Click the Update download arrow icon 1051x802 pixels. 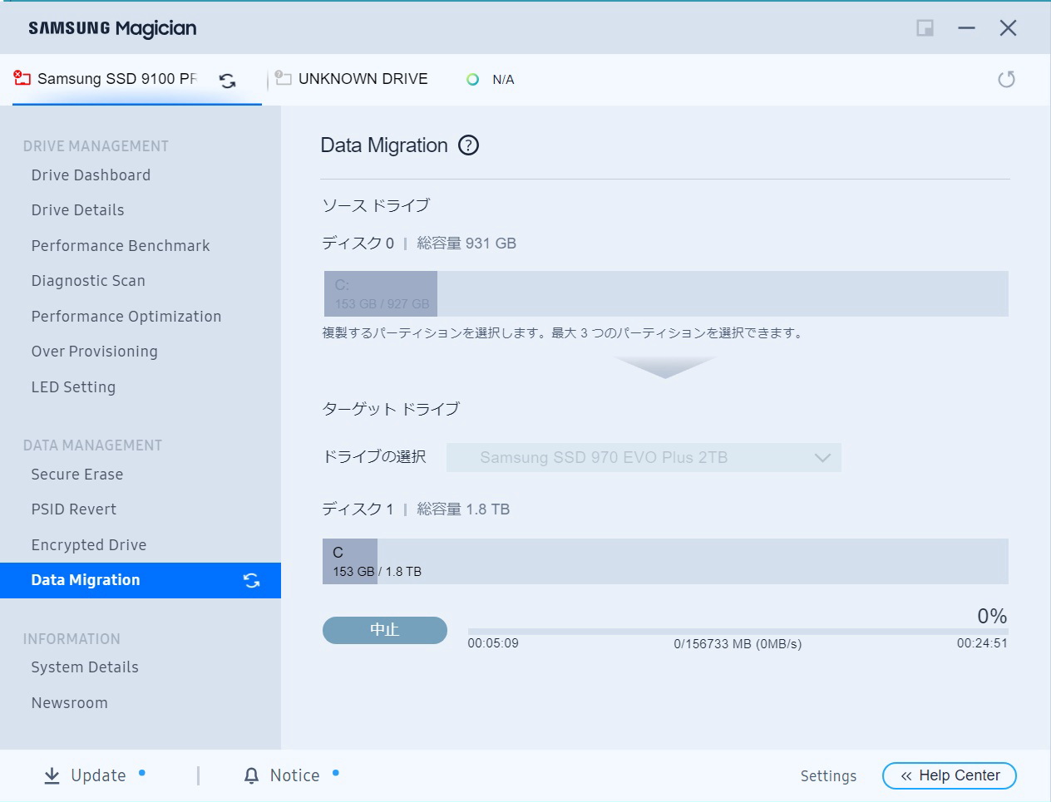(x=52, y=775)
